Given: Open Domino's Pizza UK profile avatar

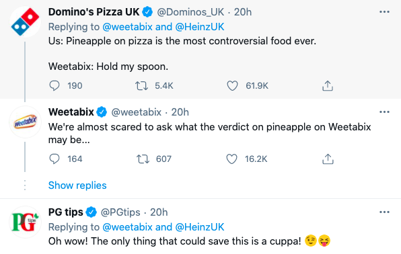Looking at the screenshot, I should coord(25,22).
